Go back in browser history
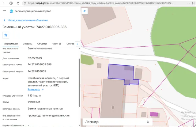This screenshot has height=127, width=196. [x=4, y=3]
